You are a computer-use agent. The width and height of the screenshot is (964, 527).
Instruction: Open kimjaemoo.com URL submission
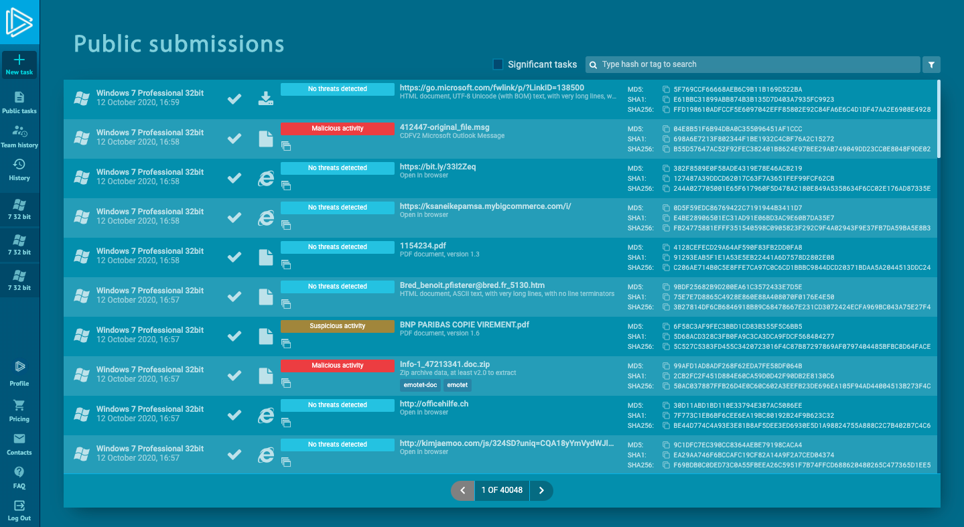click(x=507, y=443)
